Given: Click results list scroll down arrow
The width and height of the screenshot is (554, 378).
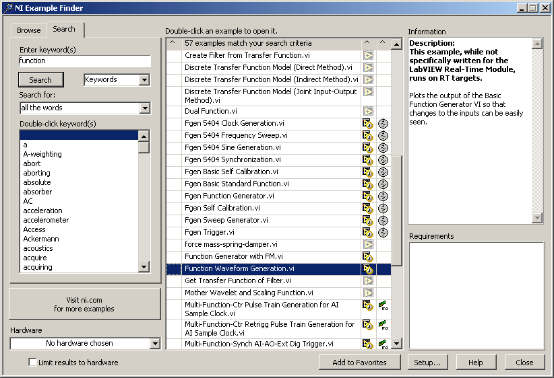Looking at the screenshot, I should click(x=397, y=344).
